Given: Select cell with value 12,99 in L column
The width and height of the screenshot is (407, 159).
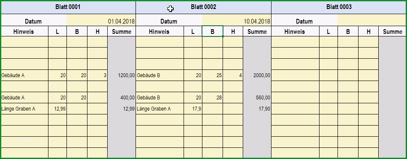Looking at the screenshot, I should (x=57, y=109).
